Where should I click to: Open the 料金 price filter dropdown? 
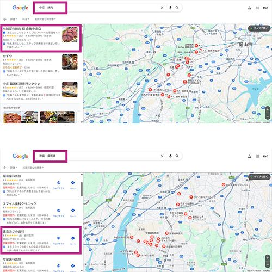[x=26, y=19]
